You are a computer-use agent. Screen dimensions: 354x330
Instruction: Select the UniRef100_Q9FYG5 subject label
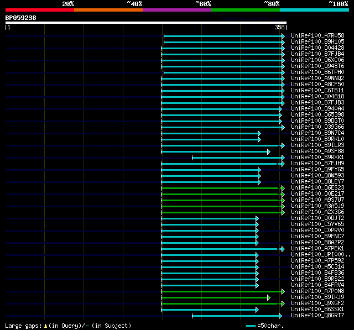tap(317, 169)
